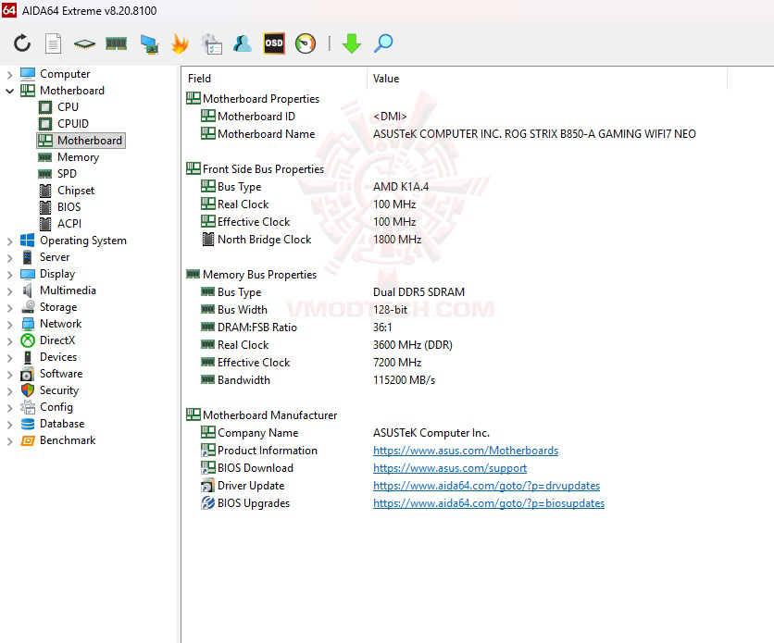Open the asus.com/Motherboards link
This screenshot has height=643, width=774.
click(466, 451)
